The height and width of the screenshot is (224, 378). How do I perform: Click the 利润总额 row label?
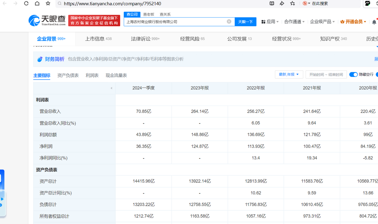tap(48, 135)
